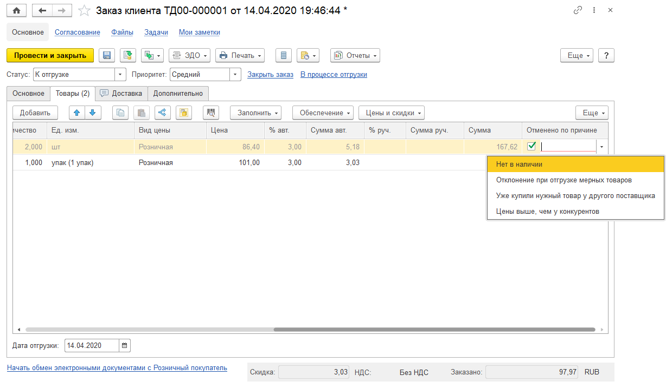The width and height of the screenshot is (666, 388).
Task: Select the 101,00 price cell
Action: click(235, 162)
